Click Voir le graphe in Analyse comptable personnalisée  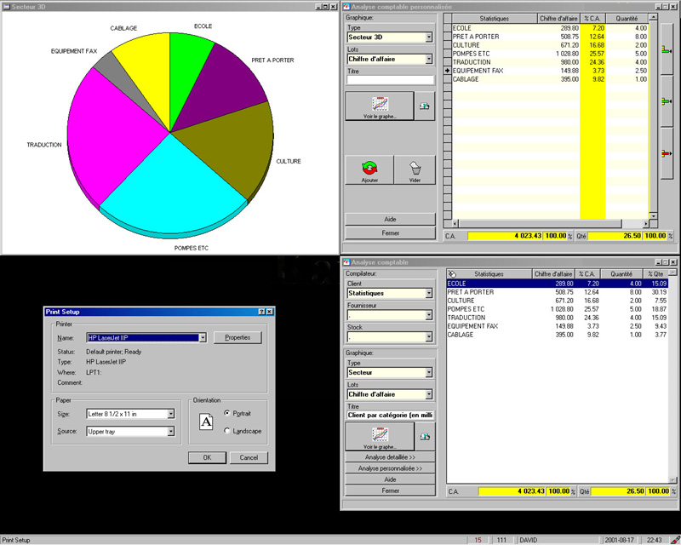pos(379,106)
